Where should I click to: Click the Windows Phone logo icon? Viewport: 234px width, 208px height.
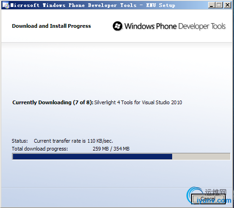[x=118, y=26]
